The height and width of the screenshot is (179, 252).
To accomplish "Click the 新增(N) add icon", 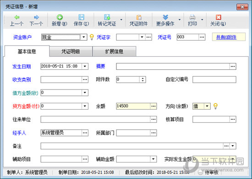I will click(x=60, y=17).
